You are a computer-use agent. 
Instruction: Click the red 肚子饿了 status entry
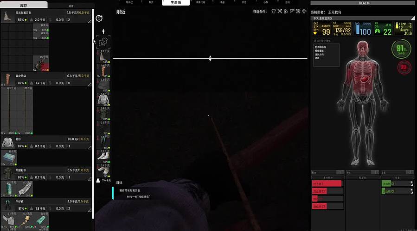[x=327, y=184]
